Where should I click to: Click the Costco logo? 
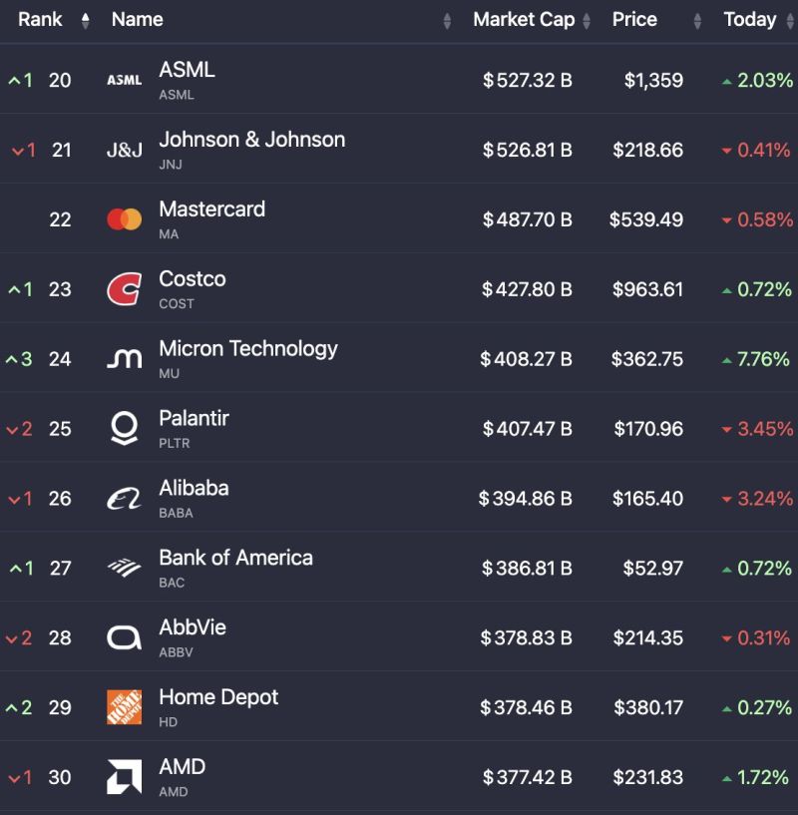tap(124, 288)
